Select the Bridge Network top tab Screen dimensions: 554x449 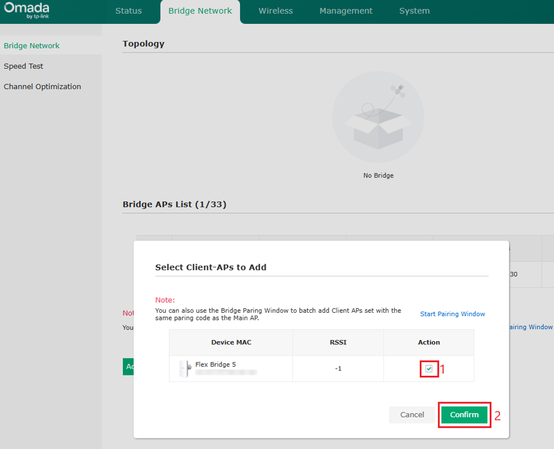coord(200,11)
